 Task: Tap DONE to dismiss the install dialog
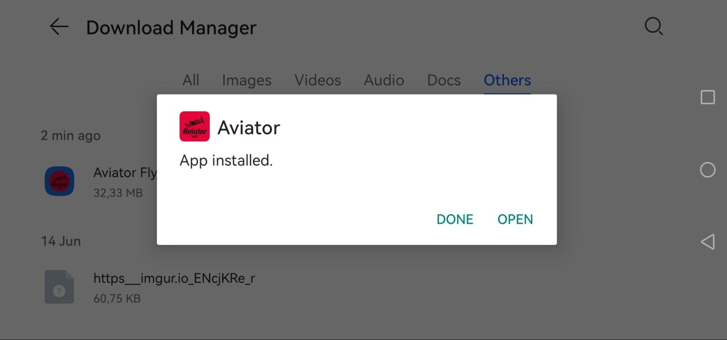[455, 219]
